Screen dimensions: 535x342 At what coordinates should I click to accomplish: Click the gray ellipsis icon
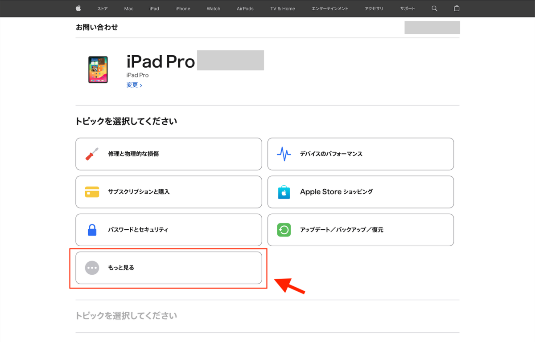[x=92, y=268]
